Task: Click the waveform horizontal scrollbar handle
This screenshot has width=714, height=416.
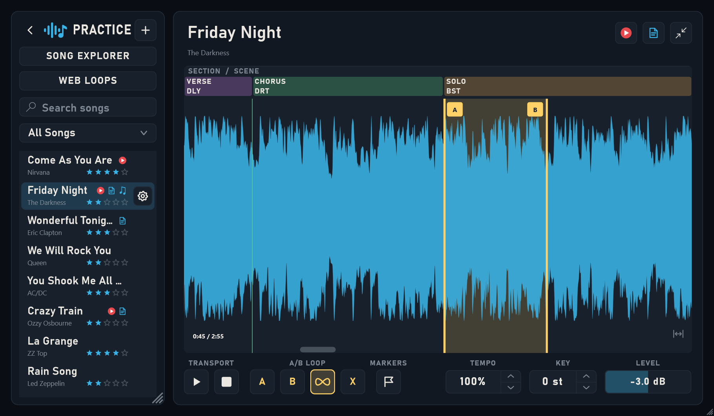Action: [318, 349]
